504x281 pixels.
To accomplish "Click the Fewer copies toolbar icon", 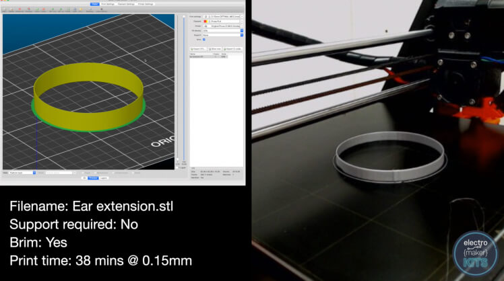I will tap(44, 9).
